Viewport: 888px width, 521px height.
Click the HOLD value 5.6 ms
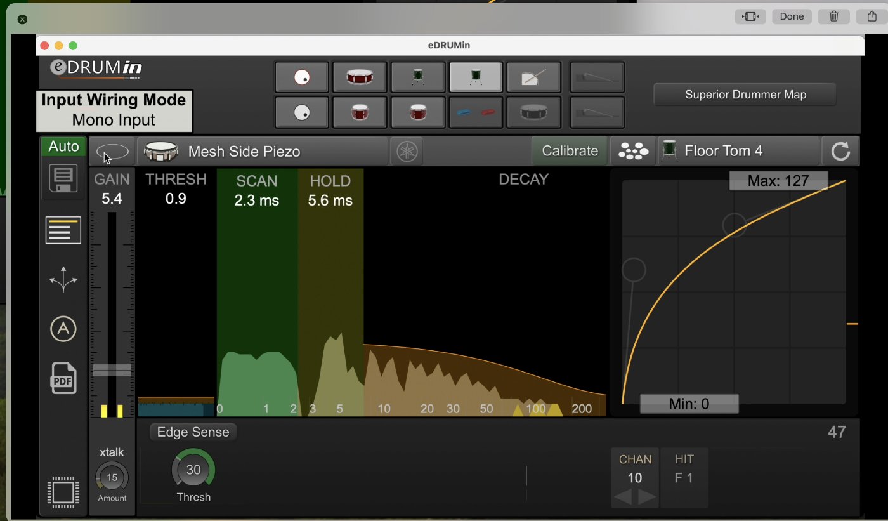click(x=330, y=201)
